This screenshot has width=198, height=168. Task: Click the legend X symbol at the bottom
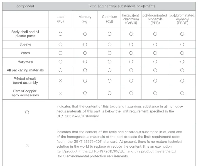[27, 145]
